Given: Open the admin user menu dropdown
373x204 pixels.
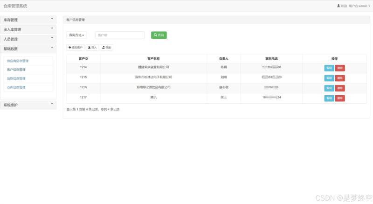Looking at the screenshot, I should (353, 6).
